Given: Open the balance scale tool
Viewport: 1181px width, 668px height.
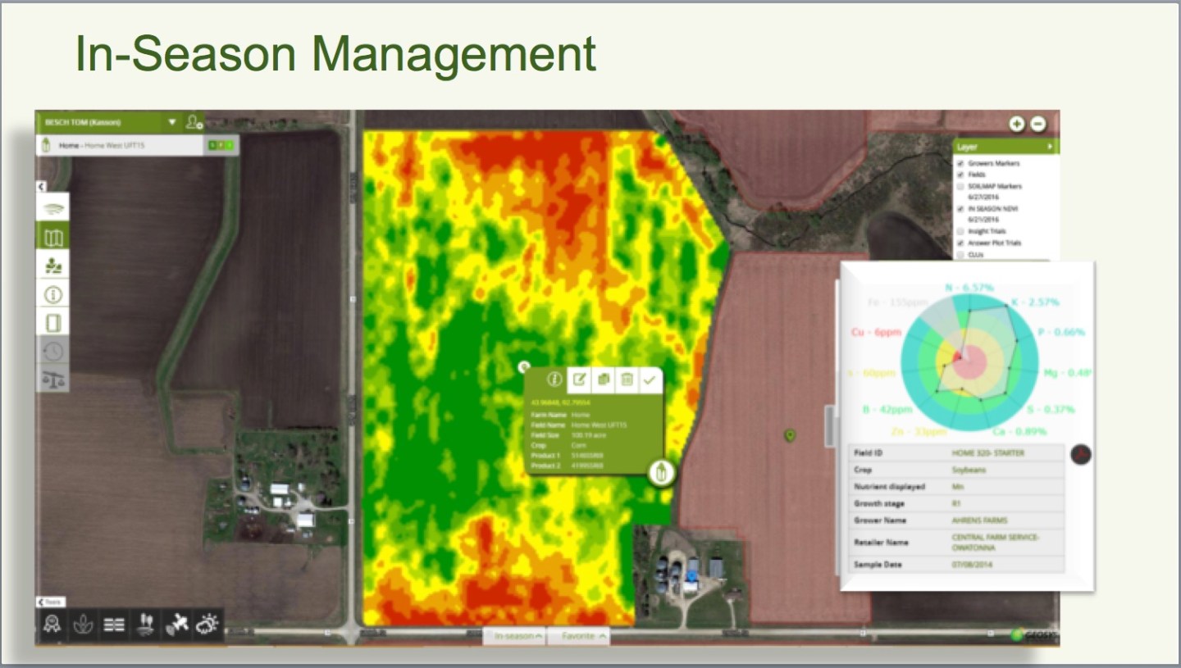Looking at the screenshot, I should pyautogui.click(x=53, y=379).
